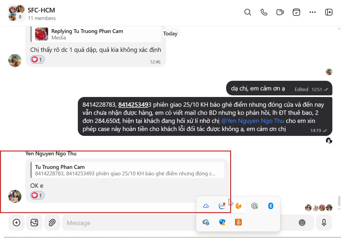
Task: Jump to quoted message from Tu Truong Phan Cam
Action: coord(127,170)
